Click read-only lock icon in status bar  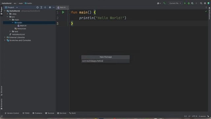click(x=208, y=116)
